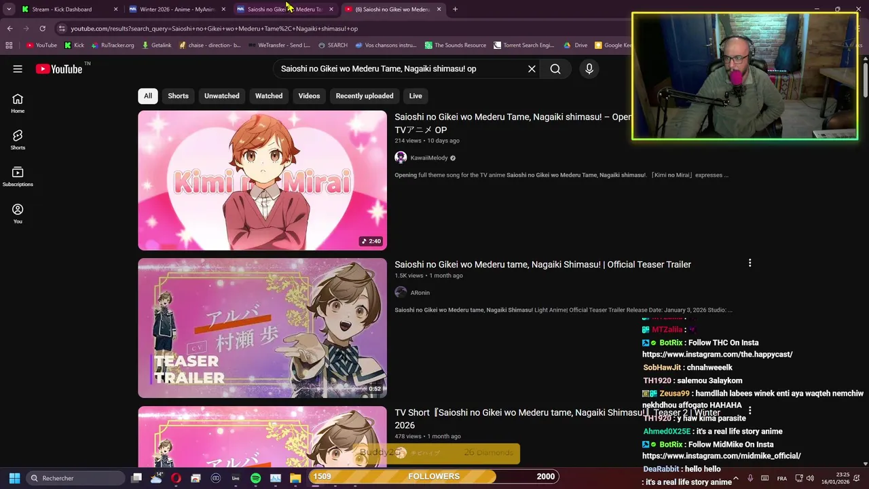Go back in browser history

10,29
